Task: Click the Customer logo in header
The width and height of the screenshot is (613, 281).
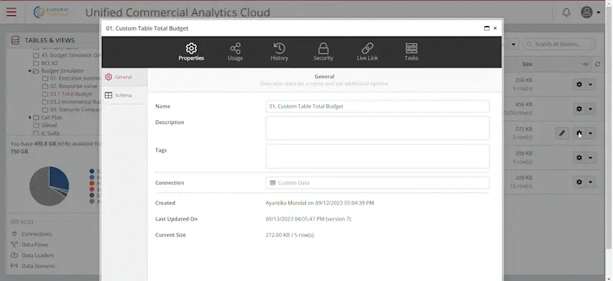Action: click(x=51, y=11)
